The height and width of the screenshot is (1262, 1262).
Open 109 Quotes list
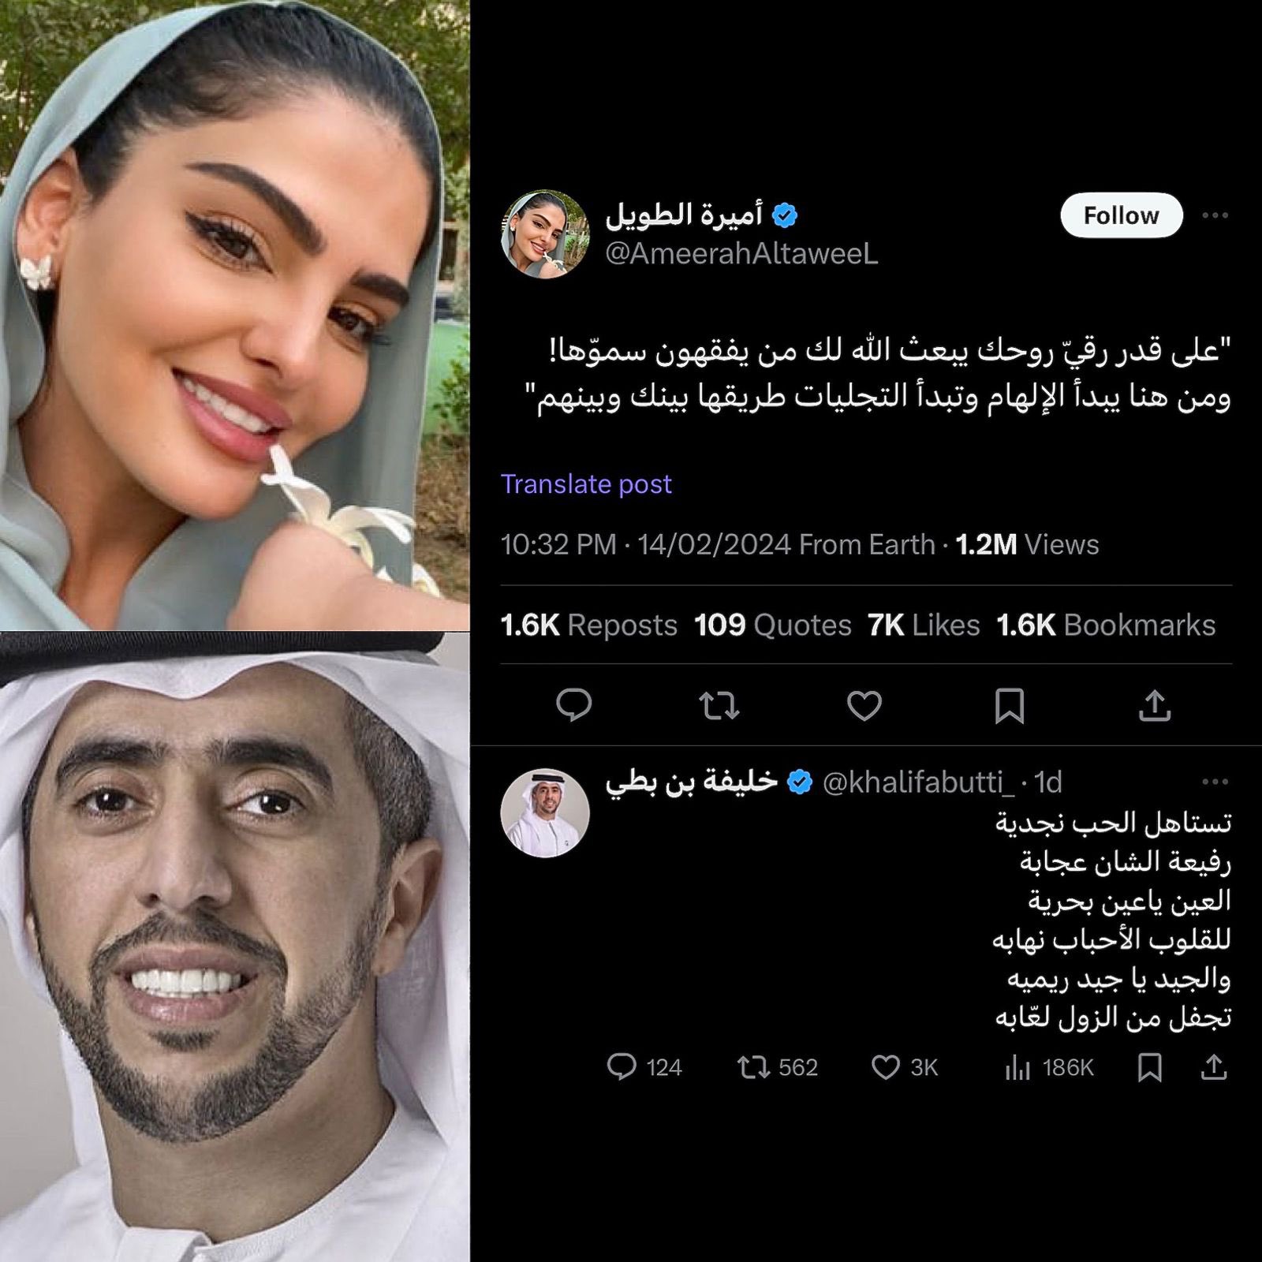point(772,625)
